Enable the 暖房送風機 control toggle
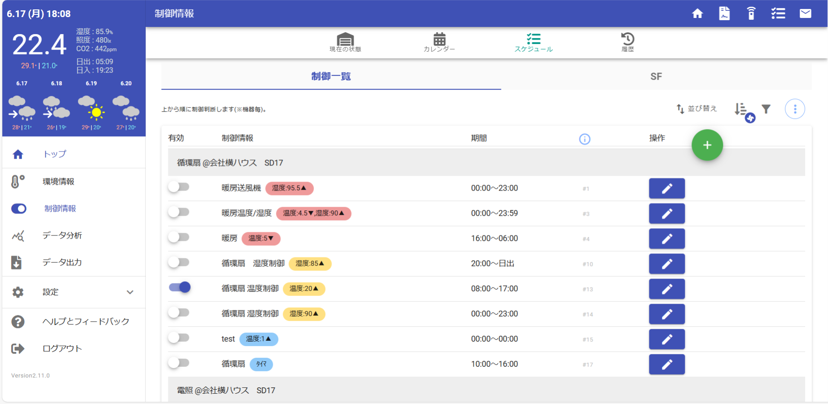The image size is (828, 404). [x=179, y=187]
